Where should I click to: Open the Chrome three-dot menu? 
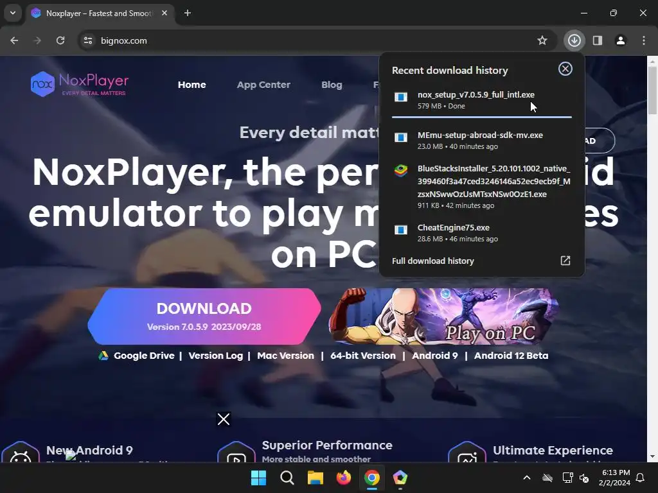644,40
